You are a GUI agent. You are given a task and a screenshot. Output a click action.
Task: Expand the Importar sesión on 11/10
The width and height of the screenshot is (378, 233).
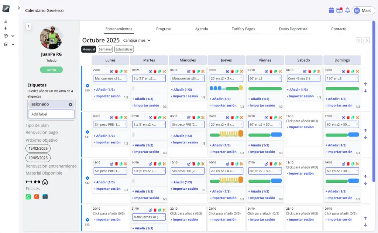301,127
